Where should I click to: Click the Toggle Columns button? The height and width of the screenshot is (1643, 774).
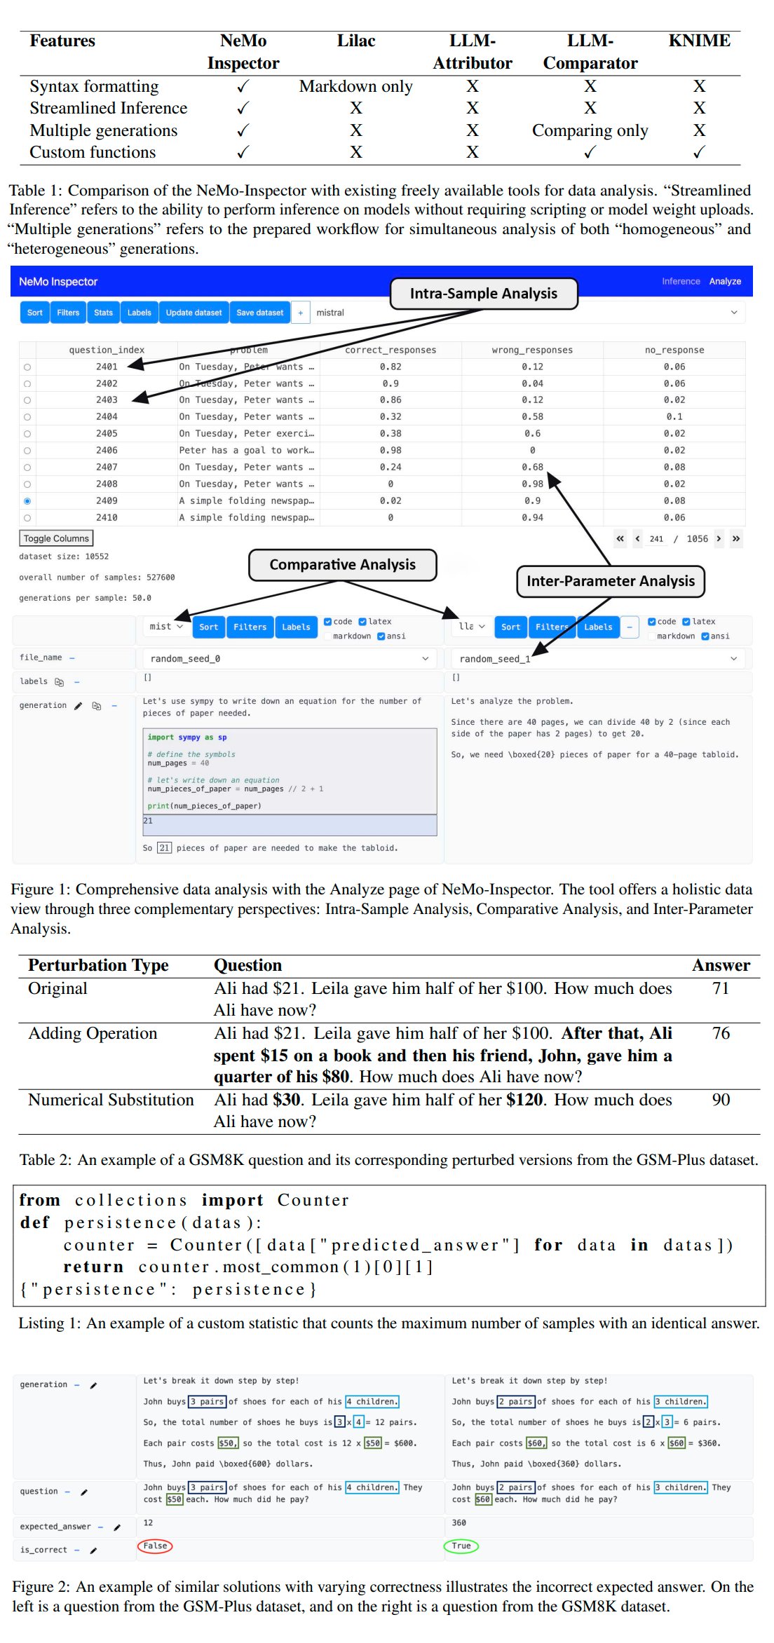[56, 538]
